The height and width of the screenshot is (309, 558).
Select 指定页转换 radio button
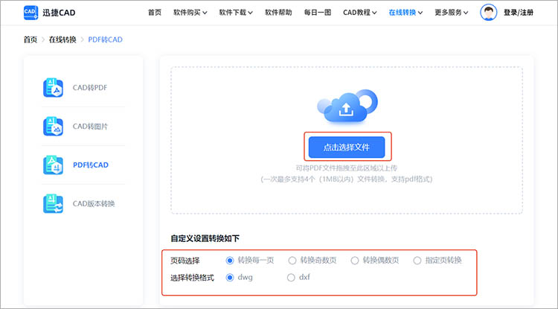pyautogui.click(x=417, y=261)
